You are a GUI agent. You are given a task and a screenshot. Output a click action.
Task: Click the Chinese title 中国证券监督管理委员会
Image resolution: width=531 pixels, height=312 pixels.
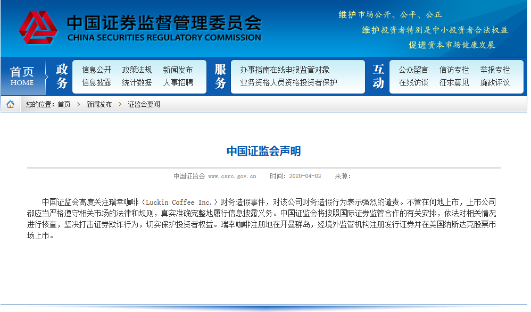point(164,23)
